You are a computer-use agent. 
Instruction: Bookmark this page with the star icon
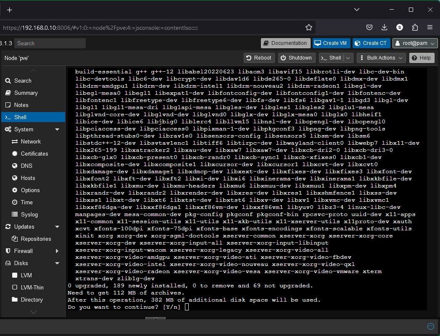pos(309,27)
